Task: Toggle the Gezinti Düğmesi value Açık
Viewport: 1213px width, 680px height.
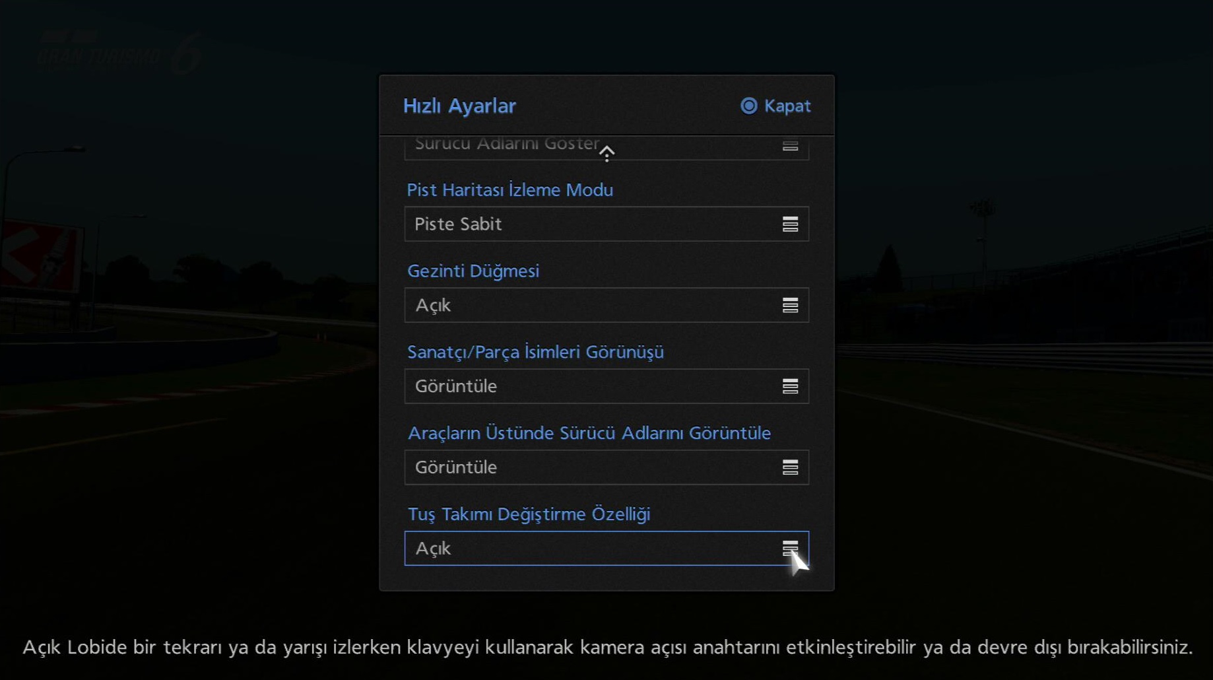Action: (x=594, y=305)
